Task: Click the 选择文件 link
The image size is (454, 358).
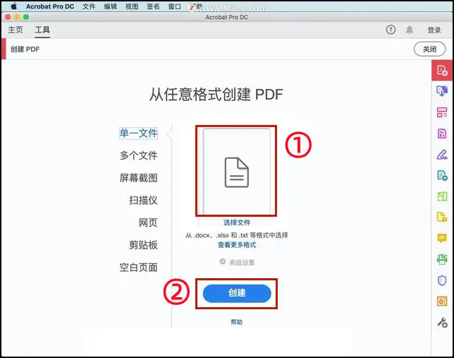Action: point(237,222)
